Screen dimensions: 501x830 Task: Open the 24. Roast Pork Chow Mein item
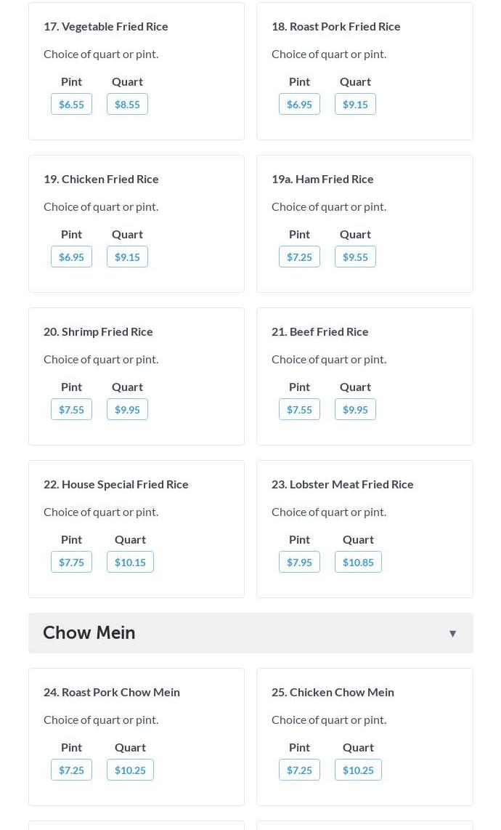pyautogui.click(x=112, y=693)
